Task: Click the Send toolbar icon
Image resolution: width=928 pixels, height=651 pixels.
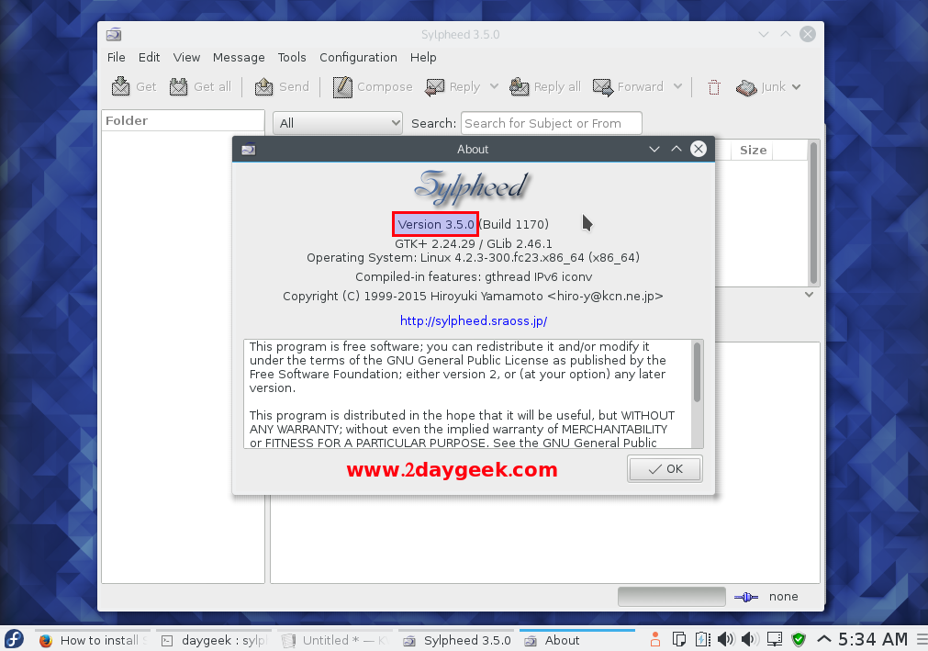Action: click(x=263, y=86)
